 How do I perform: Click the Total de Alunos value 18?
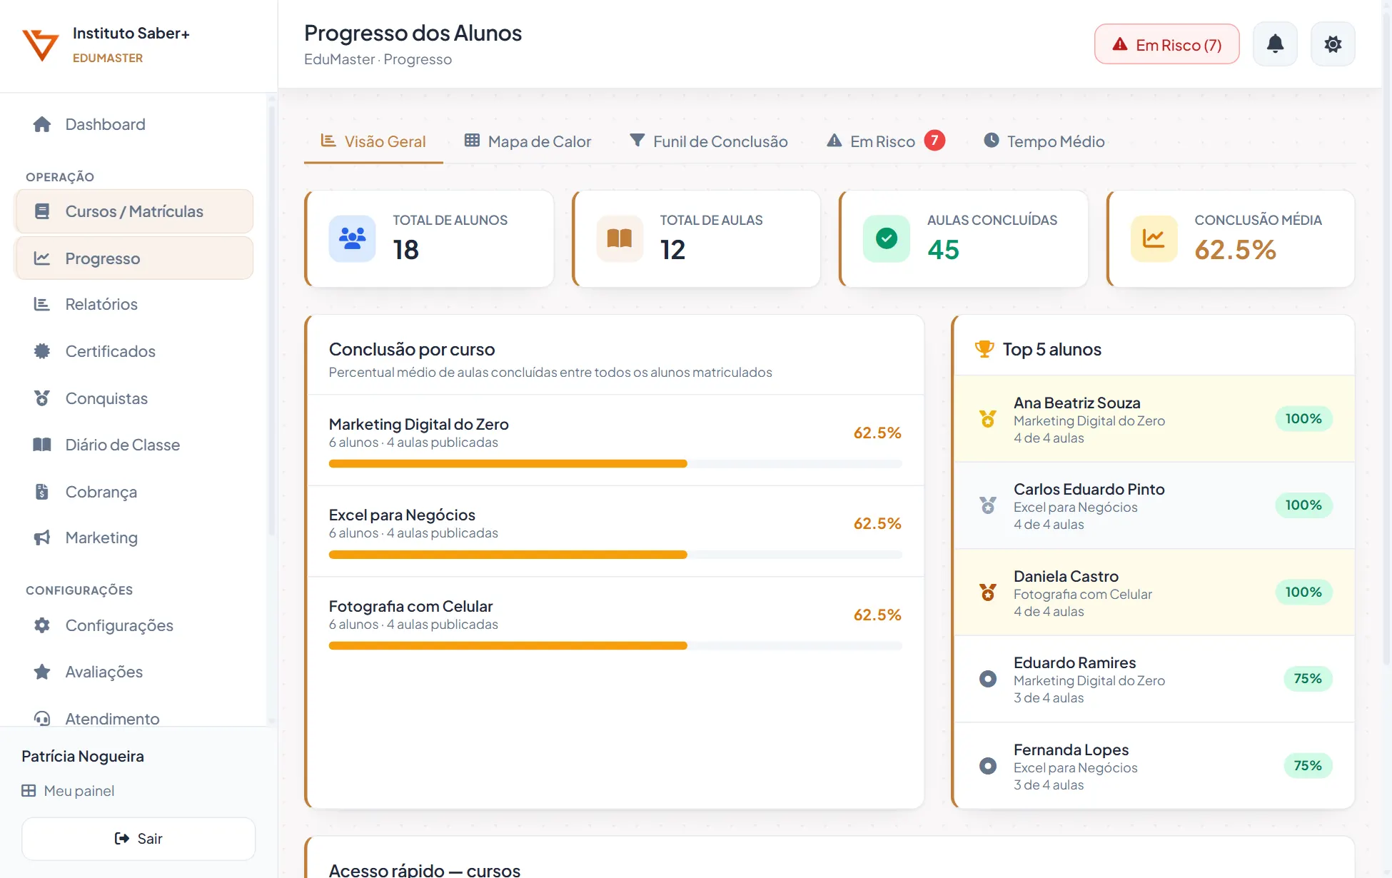point(405,249)
